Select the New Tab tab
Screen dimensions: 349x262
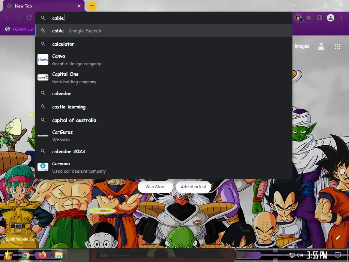(x=43, y=6)
